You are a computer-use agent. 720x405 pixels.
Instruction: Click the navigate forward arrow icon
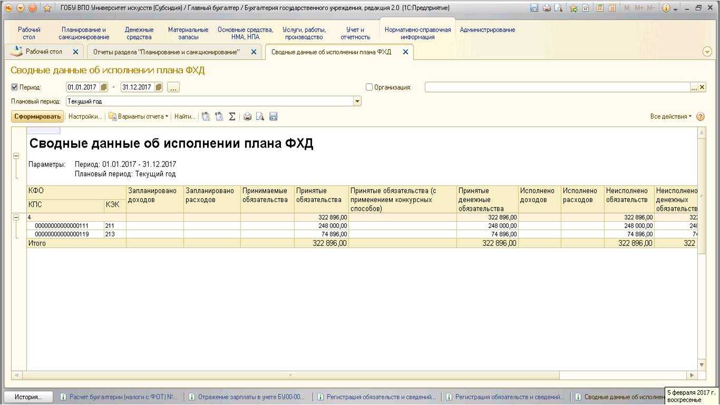click(x=32, y=8)
